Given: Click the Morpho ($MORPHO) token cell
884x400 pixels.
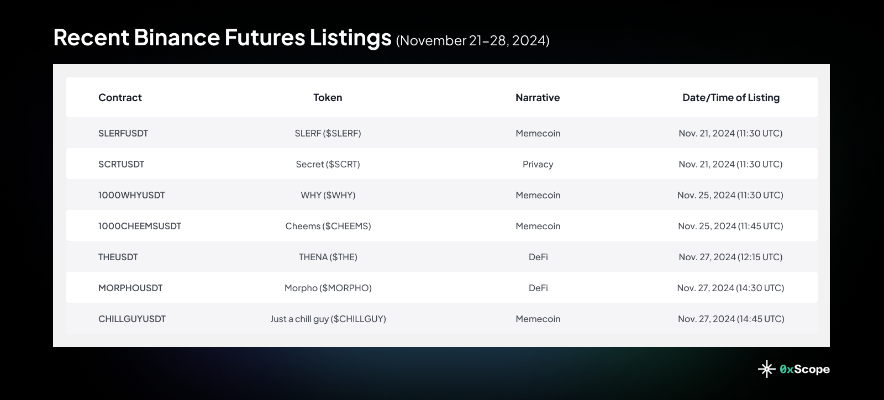Looking at the screenshot, I should tap(328, 288).
